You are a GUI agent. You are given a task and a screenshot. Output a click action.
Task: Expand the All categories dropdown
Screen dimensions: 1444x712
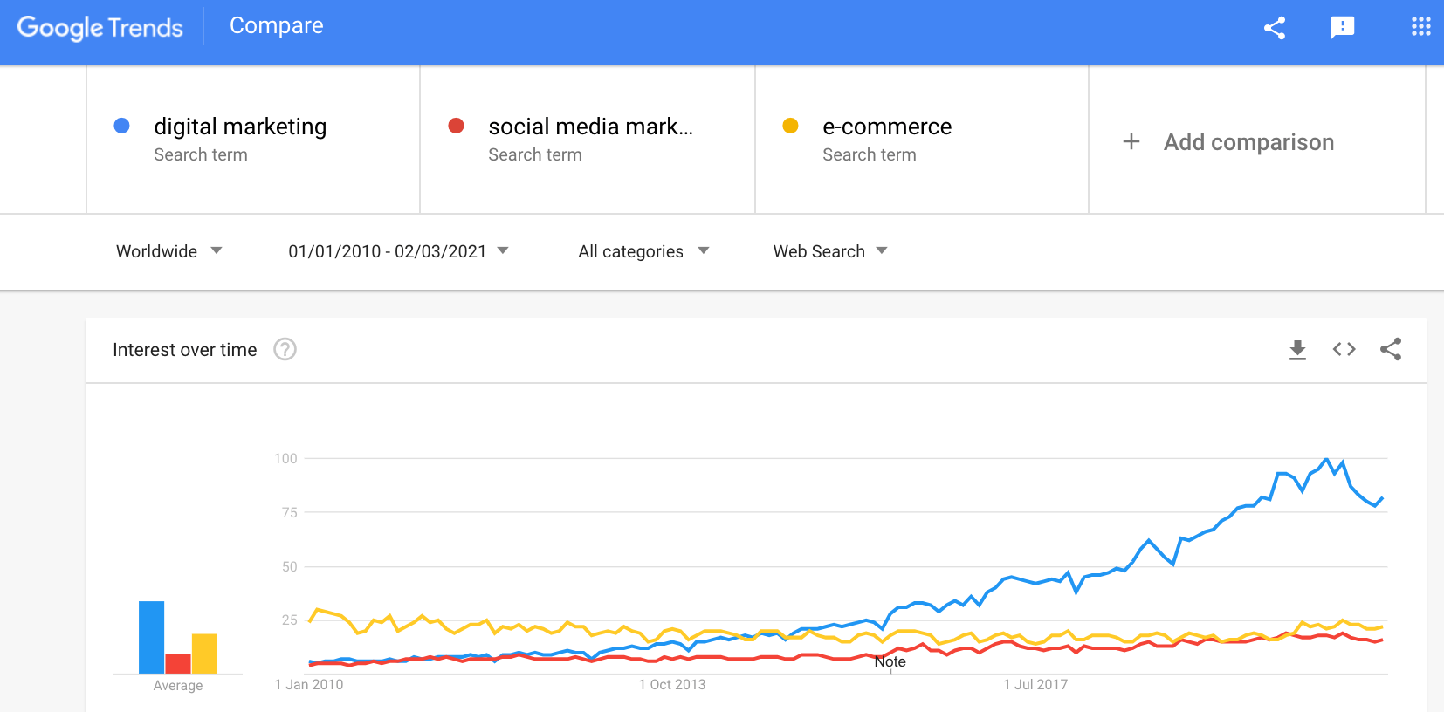(643, 251)
